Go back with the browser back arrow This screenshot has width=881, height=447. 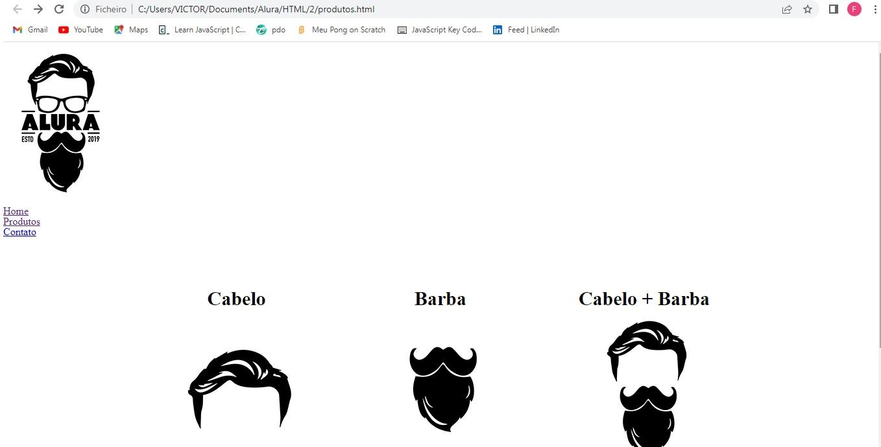coord(18,9)
